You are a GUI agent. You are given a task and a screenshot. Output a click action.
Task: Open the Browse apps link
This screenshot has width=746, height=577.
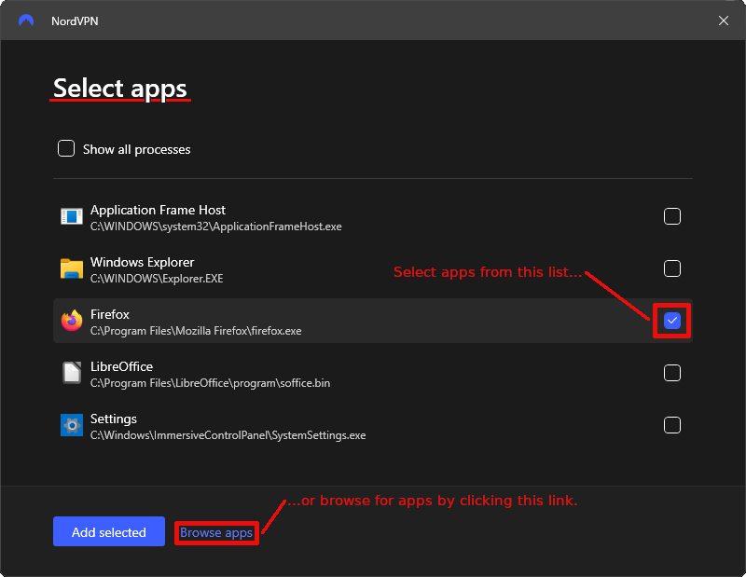pyautogui.click(x=216, y=533)
